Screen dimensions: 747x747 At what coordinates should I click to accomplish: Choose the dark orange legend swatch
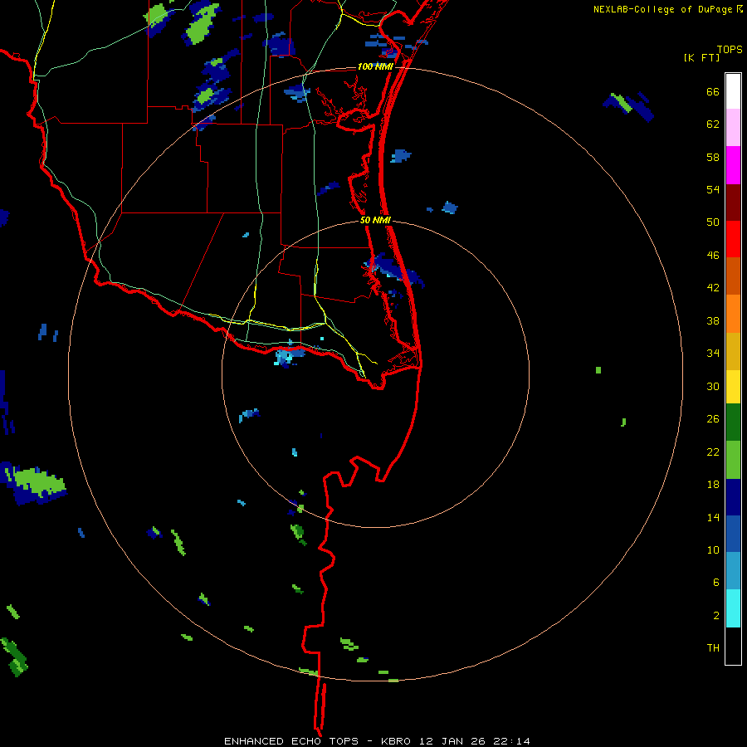click(733, 276)
